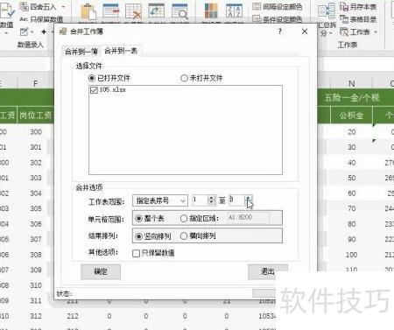Click the A-Z sort icon in ribbon
Screen dimensions: 394x330
pos(234,11)
